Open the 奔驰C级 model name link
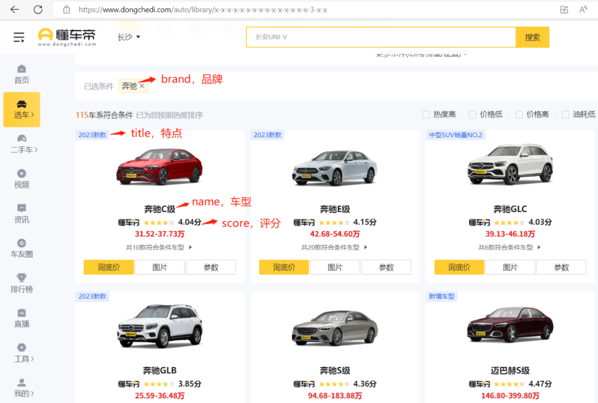598x403 pixels. coord(159,209)
